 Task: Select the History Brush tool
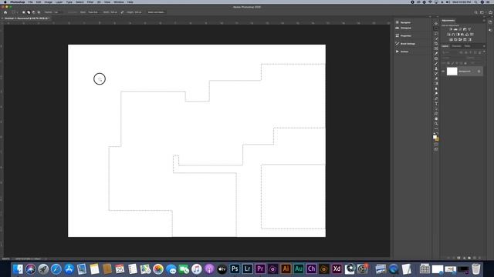436,74
